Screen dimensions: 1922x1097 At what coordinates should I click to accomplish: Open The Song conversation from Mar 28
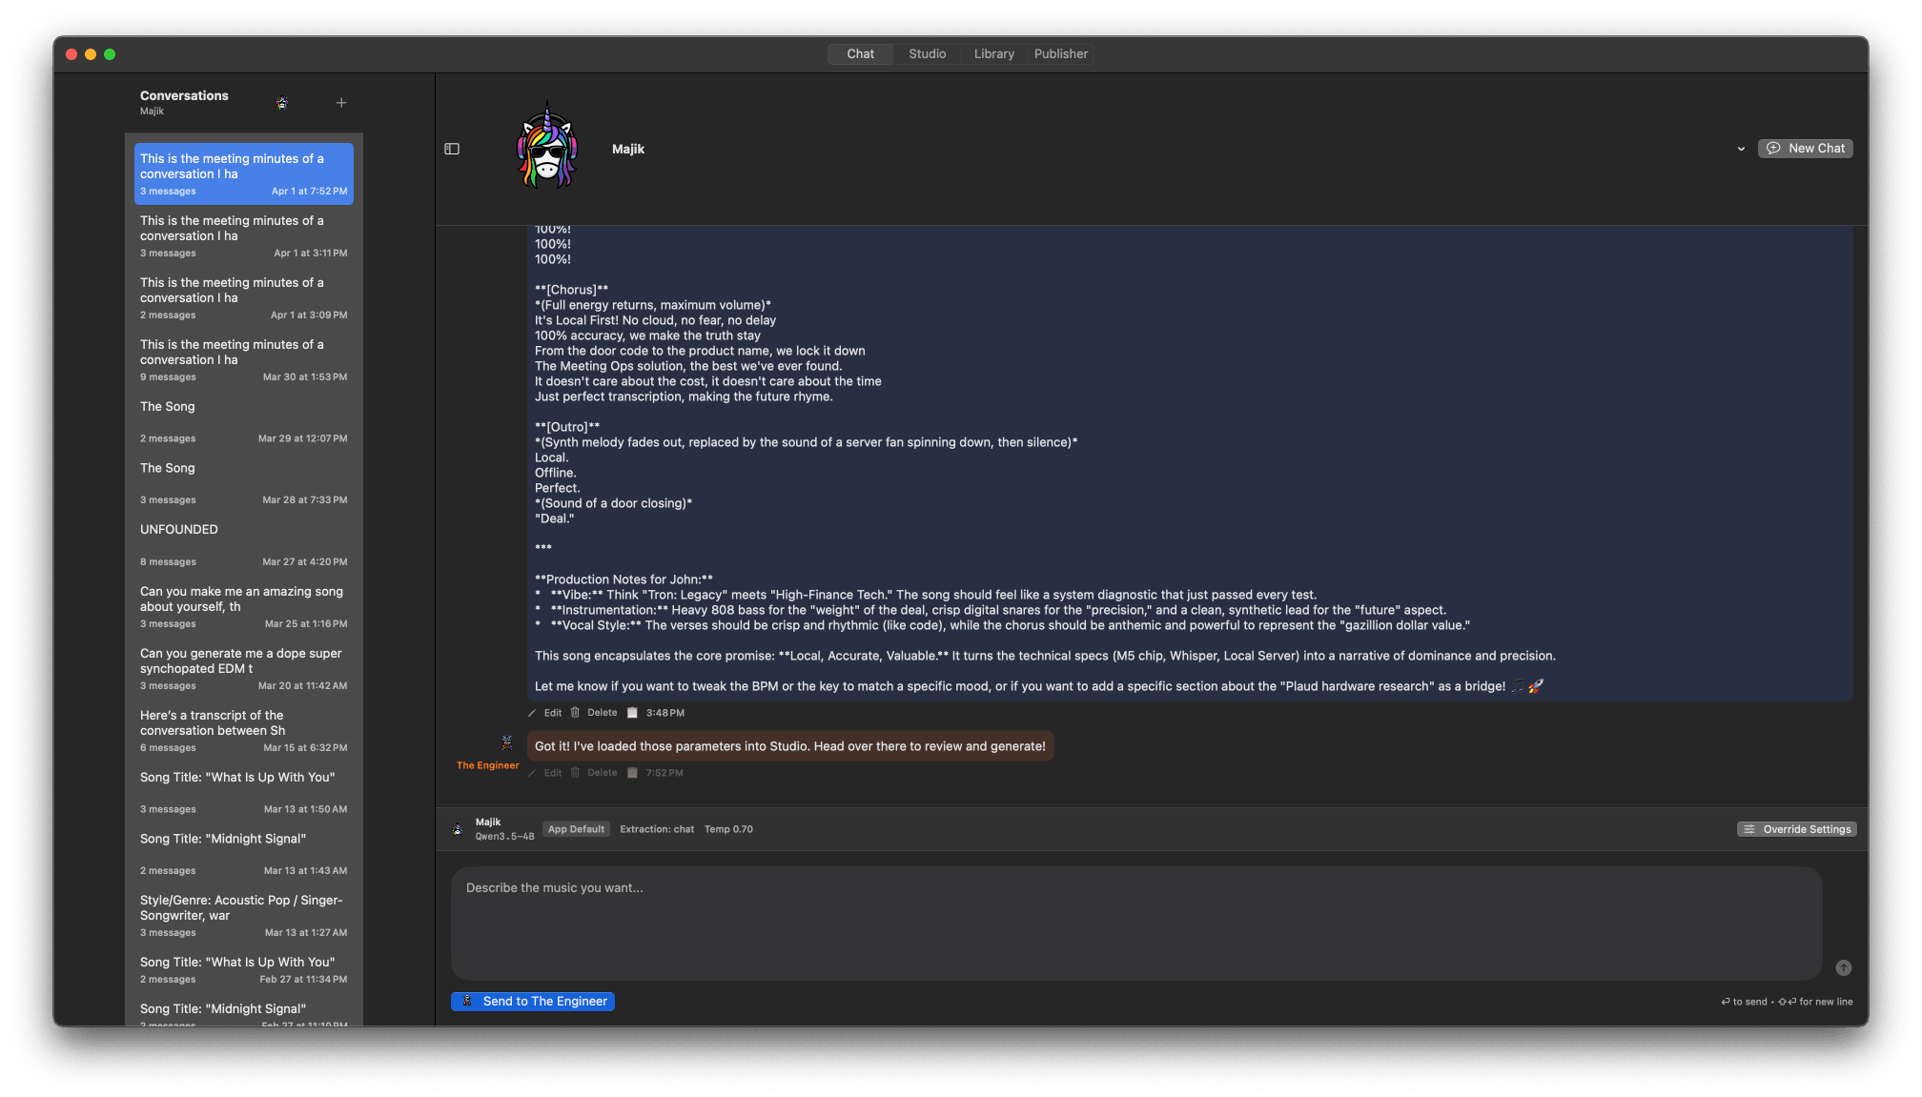click(244, 482)
